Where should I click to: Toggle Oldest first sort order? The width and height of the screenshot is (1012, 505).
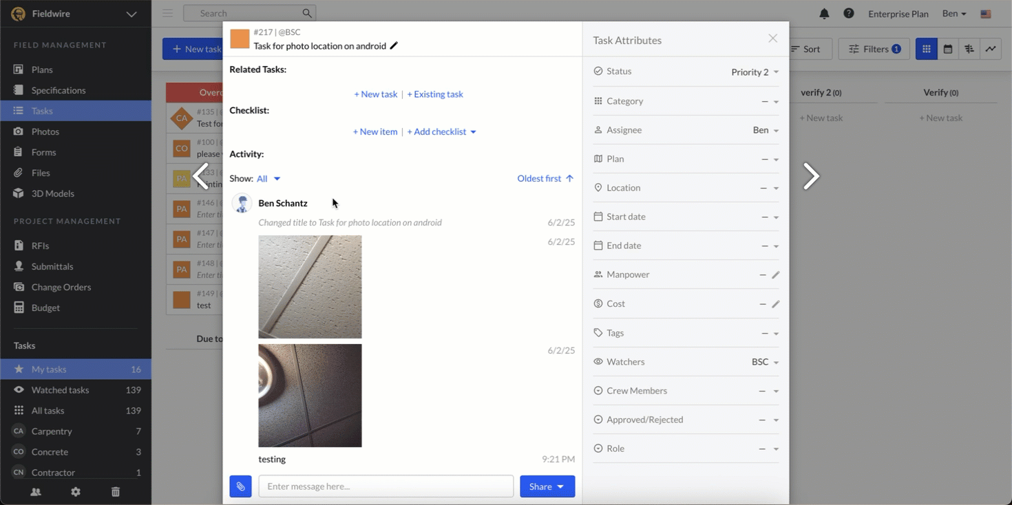[x=545, y=179]
